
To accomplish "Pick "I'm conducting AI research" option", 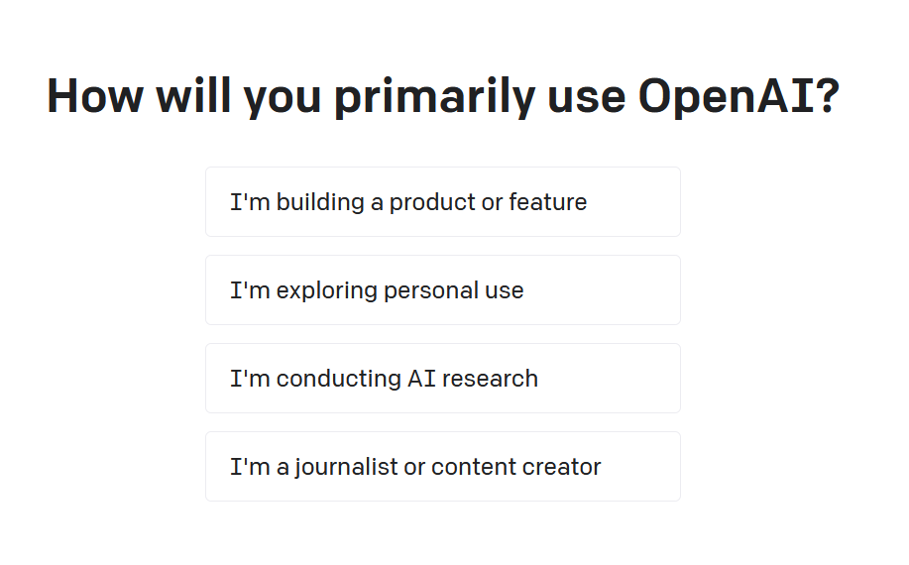I will [x=443, y=378].
